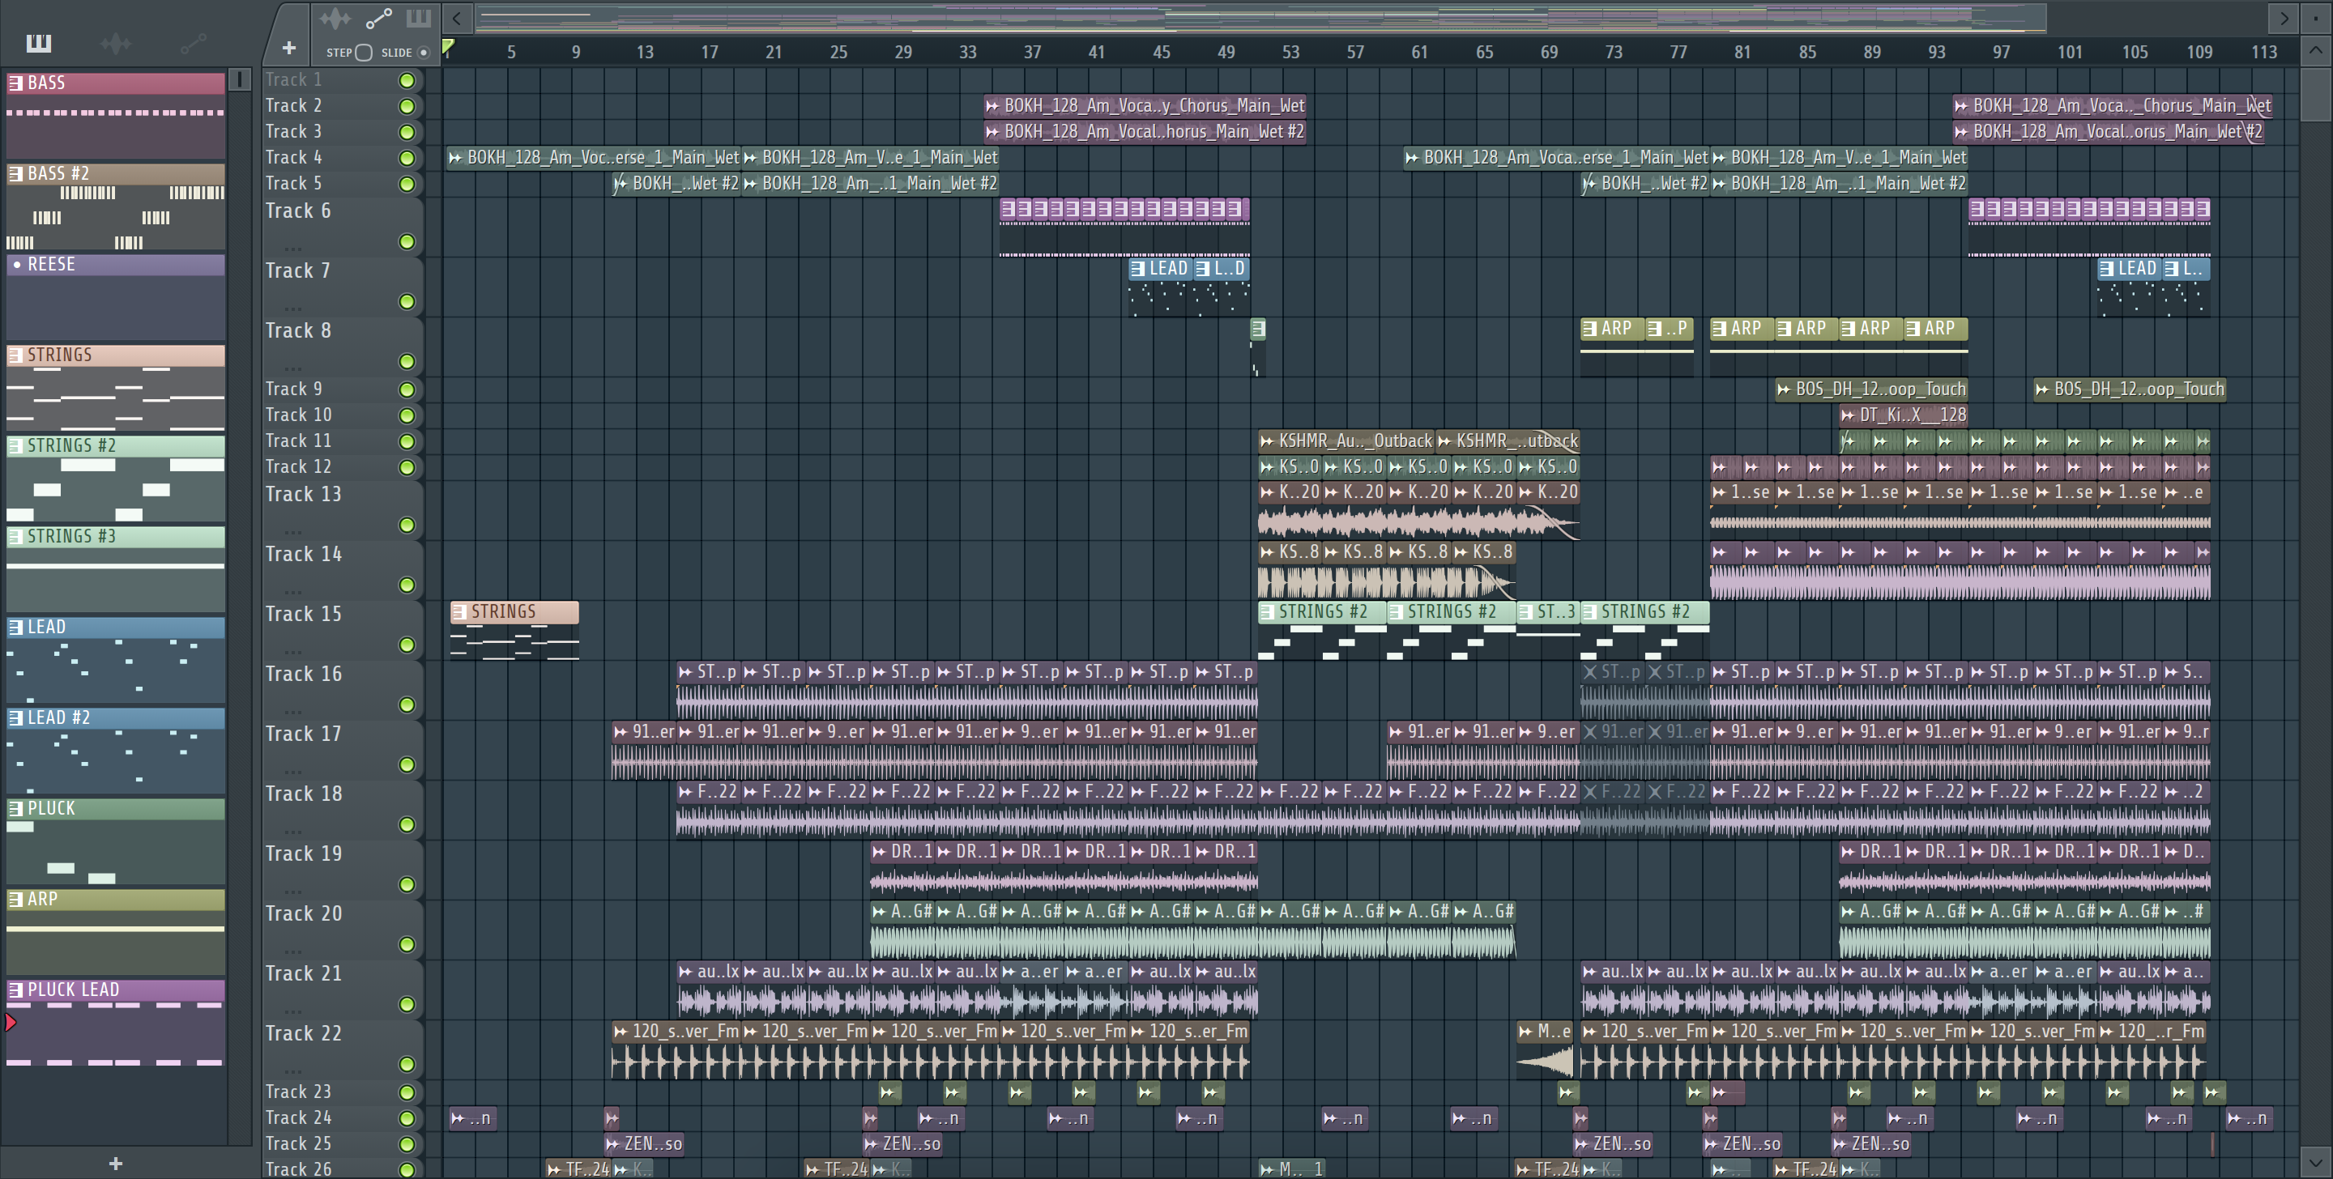Click the piano keys icon in playlist toolbar
Viewport: 2333px width, 1179px height.
click(419, 18)
